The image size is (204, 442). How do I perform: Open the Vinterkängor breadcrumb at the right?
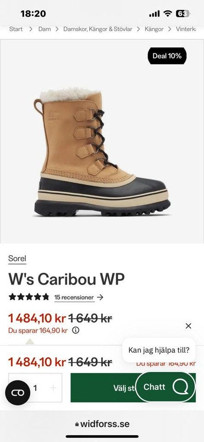click(186, 29)
